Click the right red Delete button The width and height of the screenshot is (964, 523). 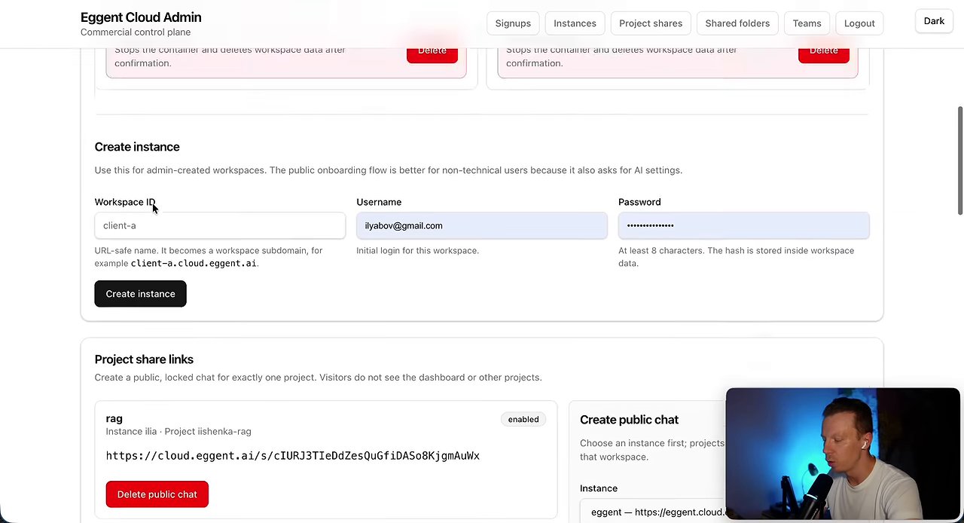824,51
